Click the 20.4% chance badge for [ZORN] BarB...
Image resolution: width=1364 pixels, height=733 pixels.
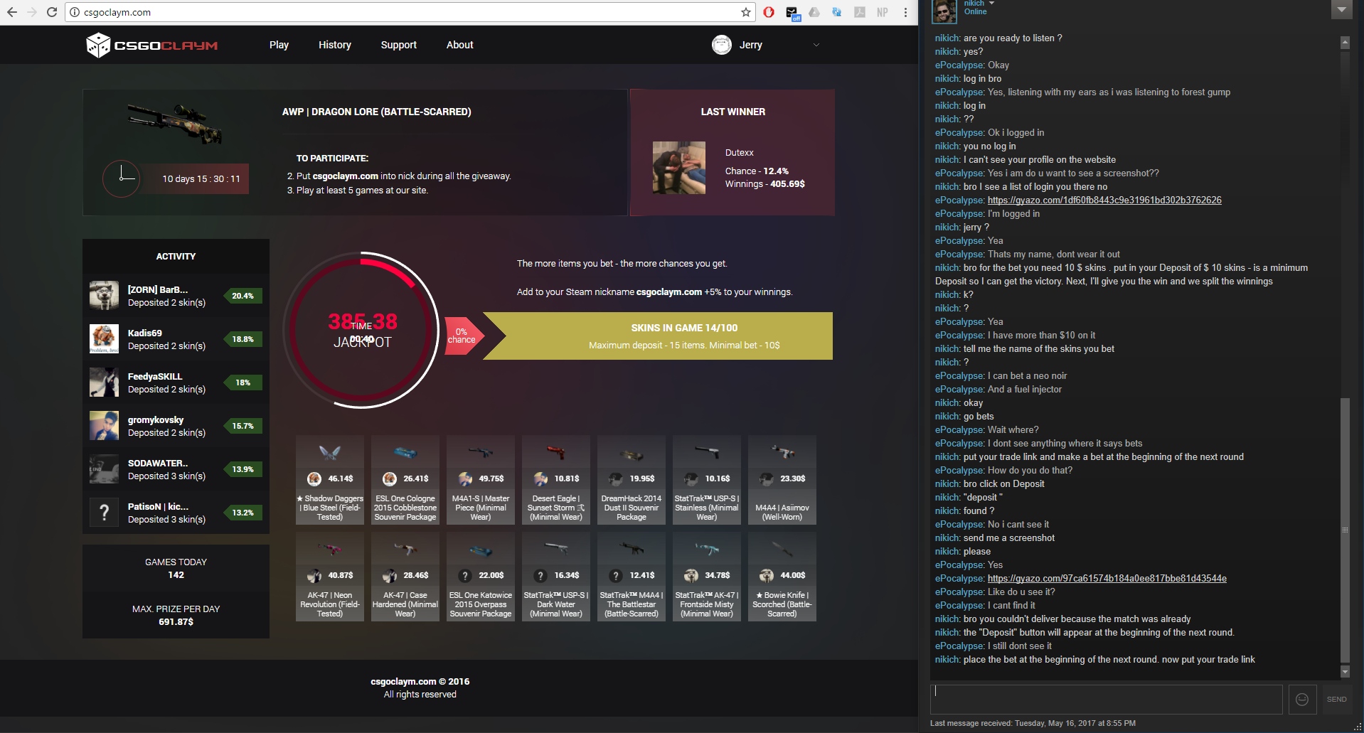pos(243,296)
